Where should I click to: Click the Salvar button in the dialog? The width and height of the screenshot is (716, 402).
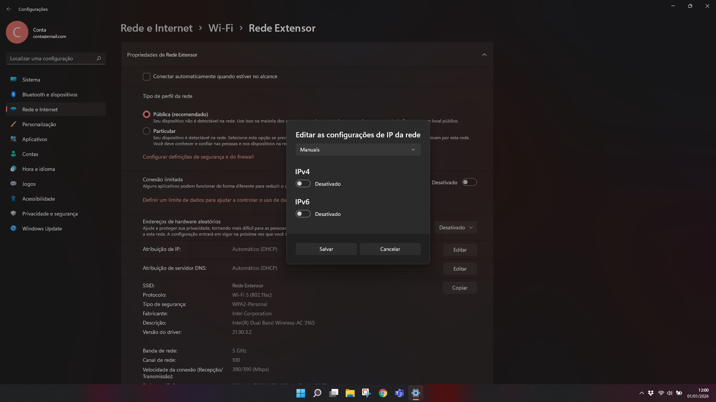click(326, 249)
